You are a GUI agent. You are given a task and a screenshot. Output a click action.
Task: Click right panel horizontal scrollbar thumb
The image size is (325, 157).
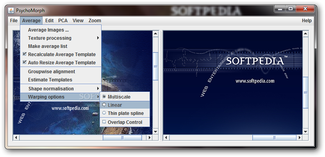coord(275,138)
